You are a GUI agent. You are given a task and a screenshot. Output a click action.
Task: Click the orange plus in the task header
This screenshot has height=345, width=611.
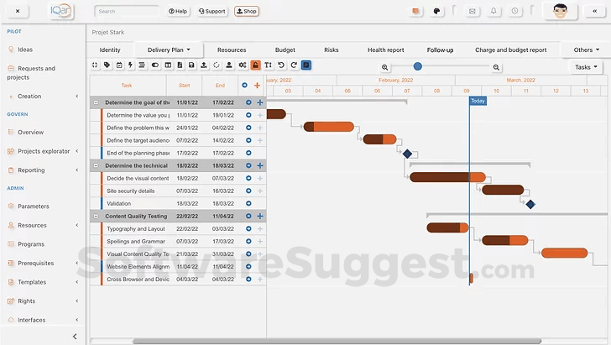(257, 85)
